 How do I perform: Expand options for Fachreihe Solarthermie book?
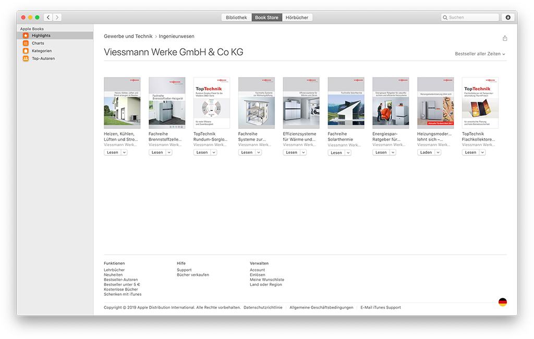(348, 153)
